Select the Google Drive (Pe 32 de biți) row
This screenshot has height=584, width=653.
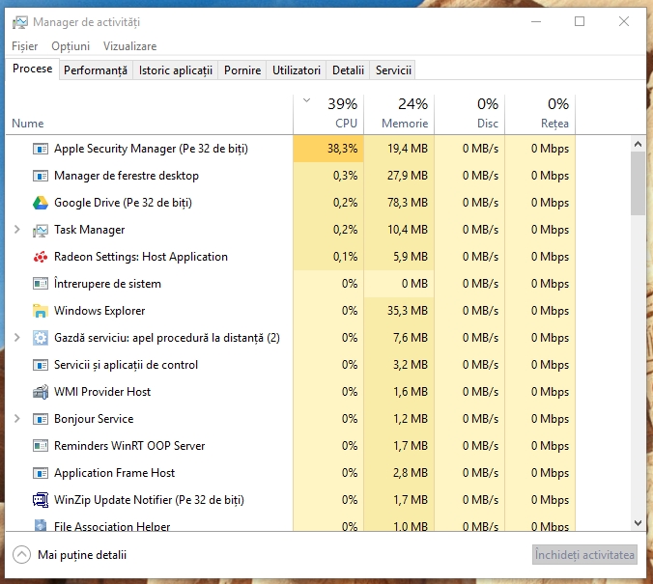tap(291, 203)
